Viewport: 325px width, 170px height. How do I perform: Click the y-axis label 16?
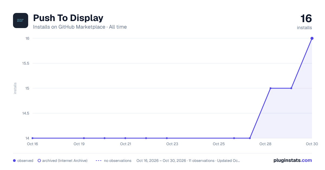27,38
